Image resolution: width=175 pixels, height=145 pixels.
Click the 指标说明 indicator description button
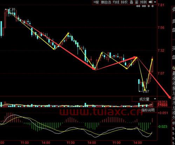tap(148, 110)
